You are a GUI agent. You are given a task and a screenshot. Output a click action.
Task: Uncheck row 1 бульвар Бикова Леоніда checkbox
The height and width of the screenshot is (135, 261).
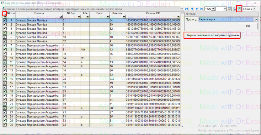[x=4, y=21]
